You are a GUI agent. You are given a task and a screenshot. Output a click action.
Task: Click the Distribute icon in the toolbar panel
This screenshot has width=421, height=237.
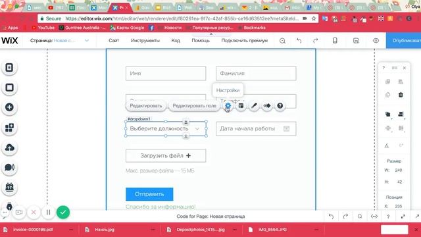387,128
